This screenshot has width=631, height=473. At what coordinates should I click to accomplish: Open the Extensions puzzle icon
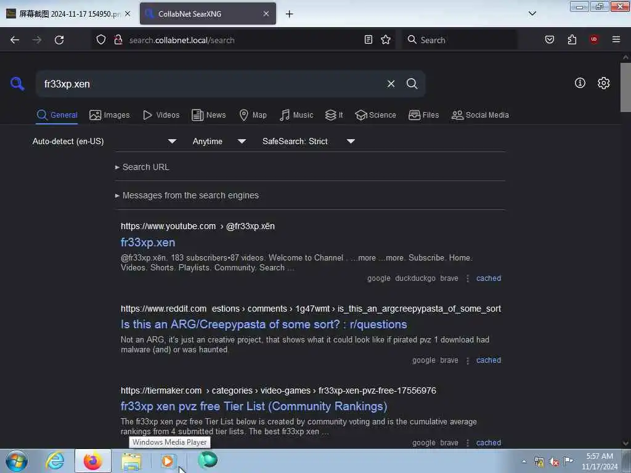(572, 39)
